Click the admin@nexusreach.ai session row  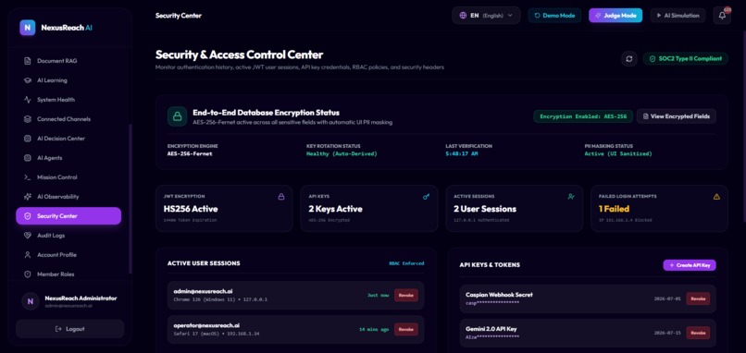coord(295,295)
